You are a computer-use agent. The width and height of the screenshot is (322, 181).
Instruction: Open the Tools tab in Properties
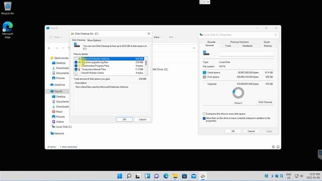tap(228, 46)
